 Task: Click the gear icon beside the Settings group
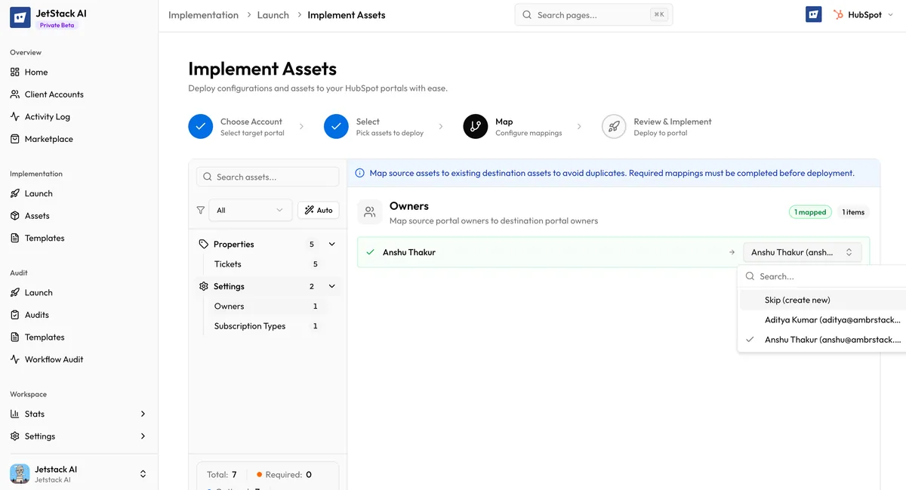pos(202,286)
